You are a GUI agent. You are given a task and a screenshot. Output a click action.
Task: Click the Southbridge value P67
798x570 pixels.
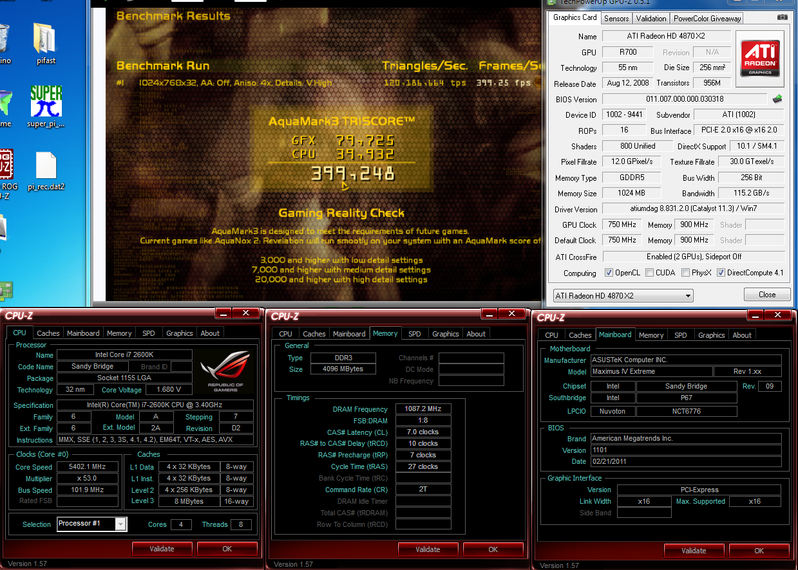point(686,398)
